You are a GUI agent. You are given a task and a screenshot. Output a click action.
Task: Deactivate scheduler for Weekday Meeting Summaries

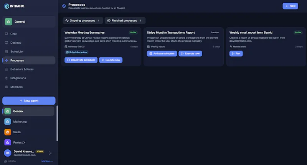point(81,60)
